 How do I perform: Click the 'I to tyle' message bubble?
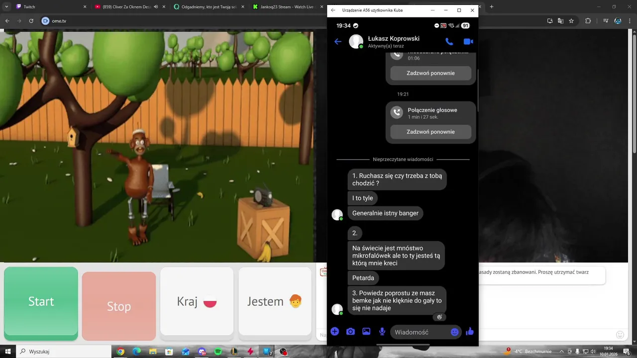(363, 198)
